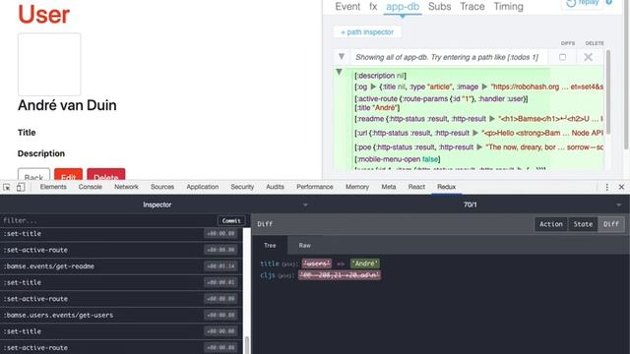Open the Subs tab

pyautogui.click(x=440, y=7)
